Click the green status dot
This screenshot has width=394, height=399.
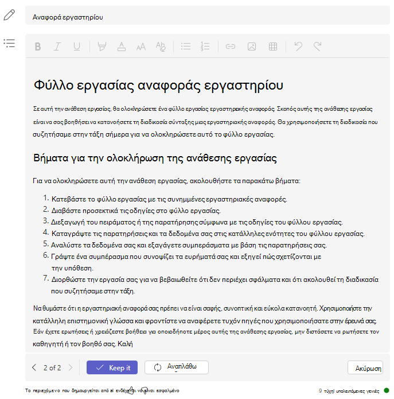coord(387,390)
